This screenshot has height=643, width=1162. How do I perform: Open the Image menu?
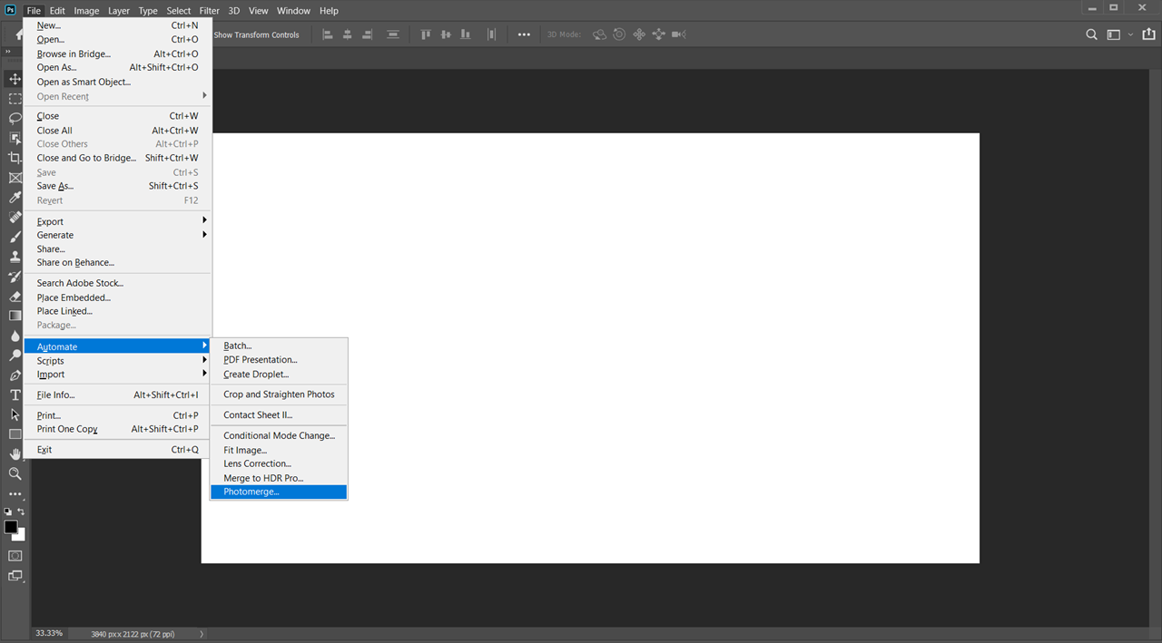86,11
